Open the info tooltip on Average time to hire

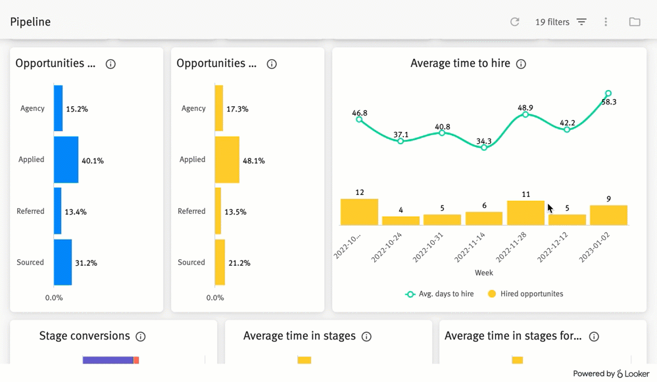coord(520,64)
